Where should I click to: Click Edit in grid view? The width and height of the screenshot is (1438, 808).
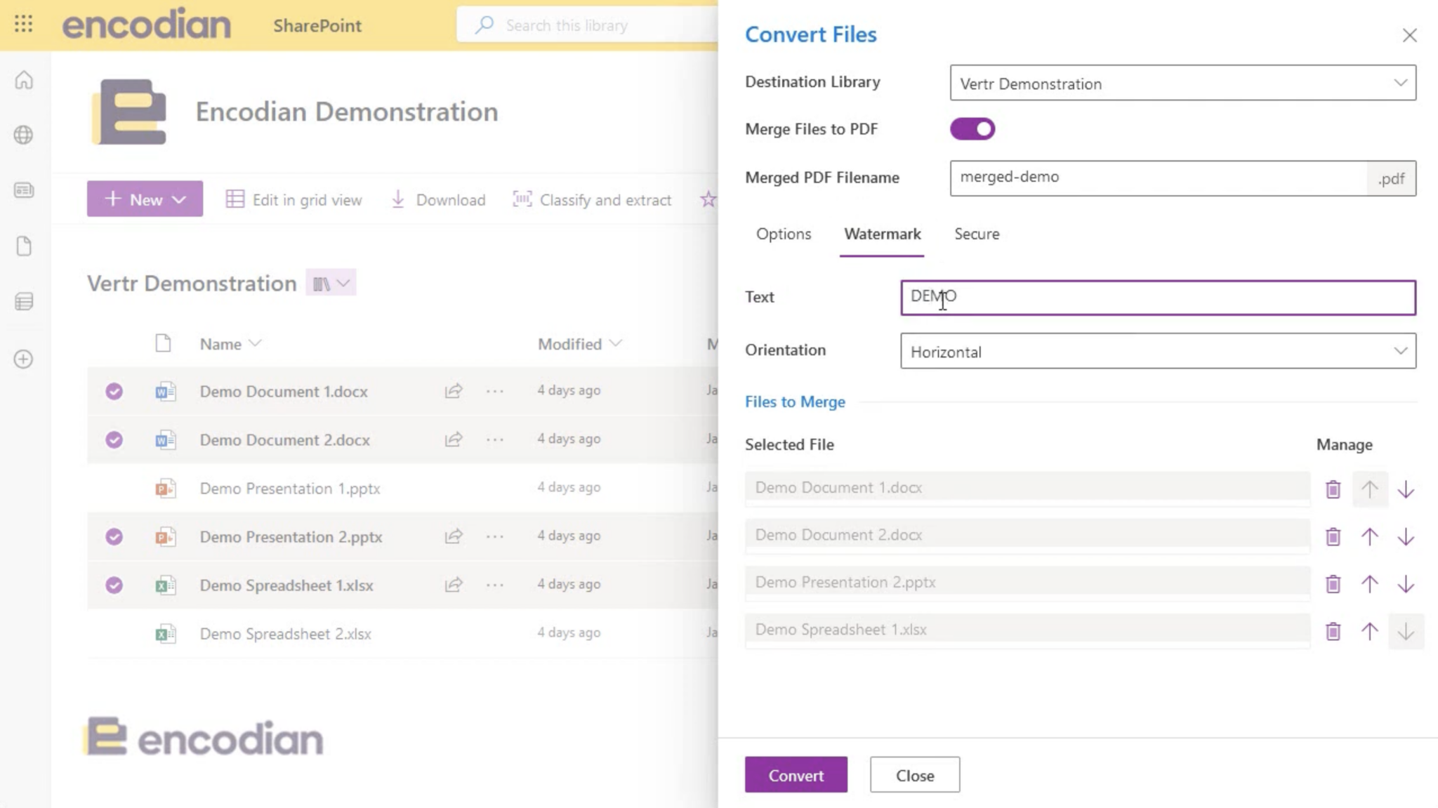293,199
